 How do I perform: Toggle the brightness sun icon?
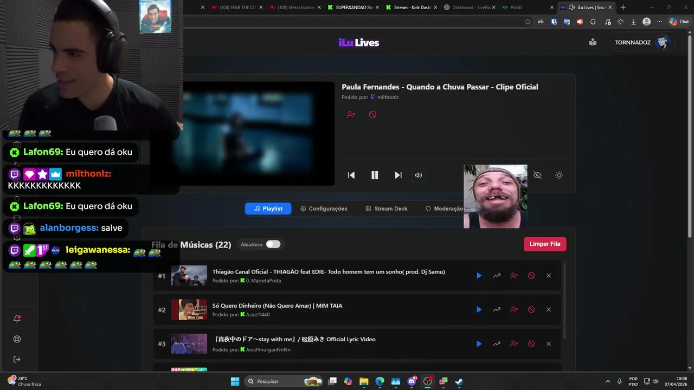coord(559,175)
